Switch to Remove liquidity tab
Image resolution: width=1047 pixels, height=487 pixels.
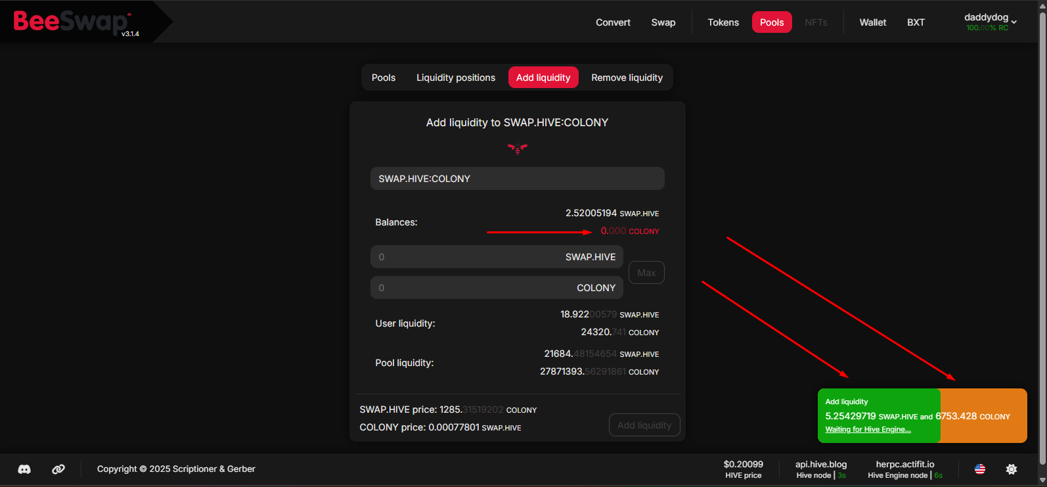627,78
